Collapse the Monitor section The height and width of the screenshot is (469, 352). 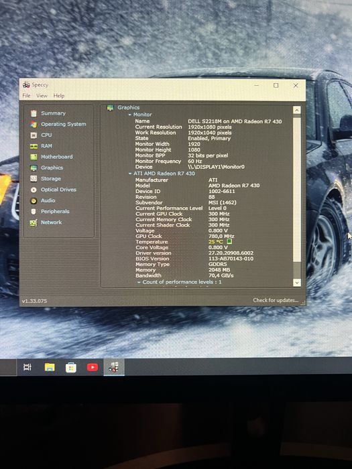pos(129,115)
